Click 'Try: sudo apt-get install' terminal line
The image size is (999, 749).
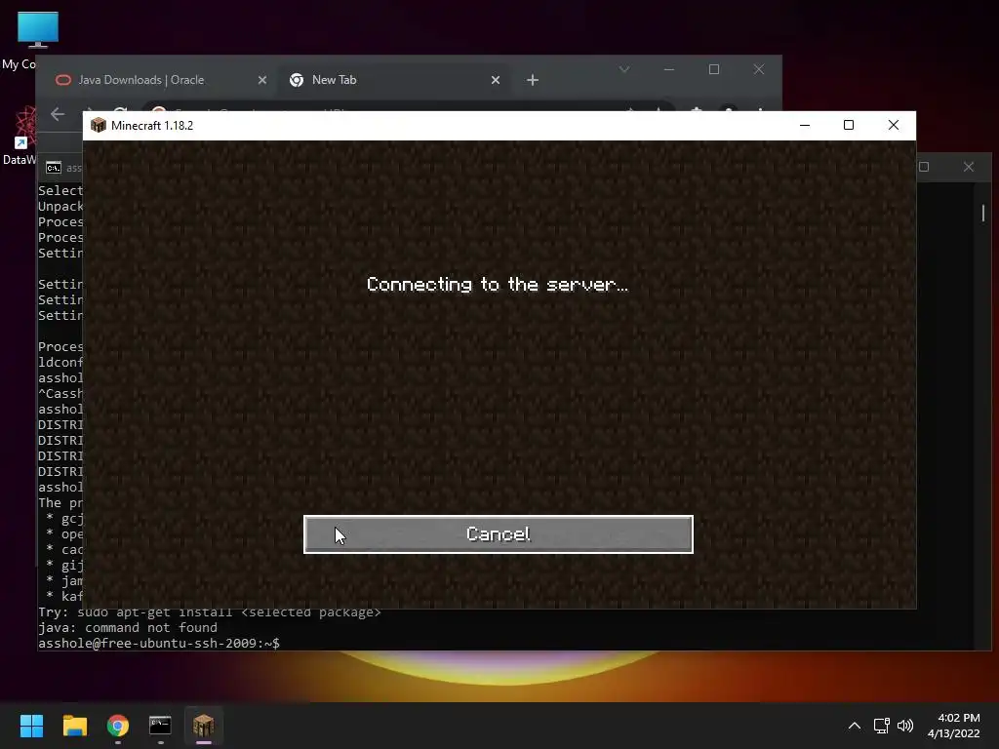pos(210,612)
